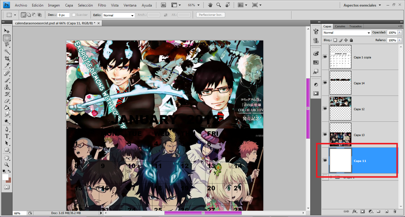The width and height of the screenshot is (405, 217).
Task: Open the screen mode dropdown
Action: click(x=256, y=5)
